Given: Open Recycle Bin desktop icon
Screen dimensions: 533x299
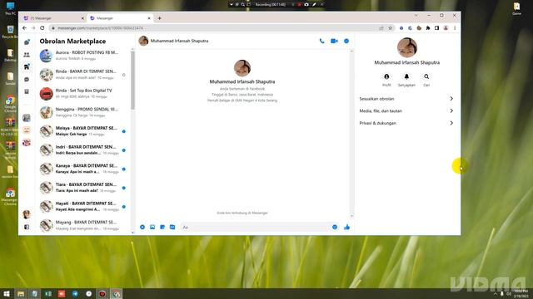Looking at the screenshot, I should pyautogui.click(x=10, y=32).
